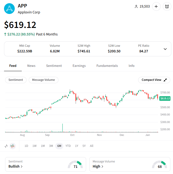
Task: Click the watchers person icon
Action: [136, 6]
